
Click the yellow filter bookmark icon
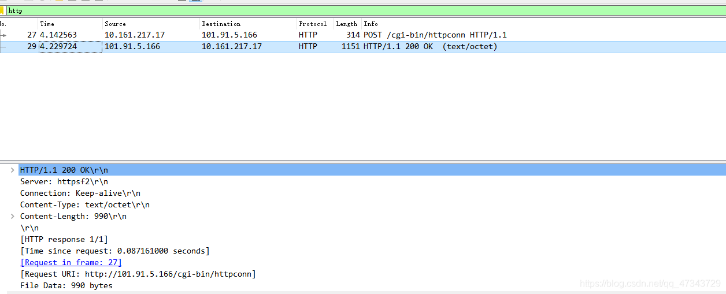click(2, 10)
